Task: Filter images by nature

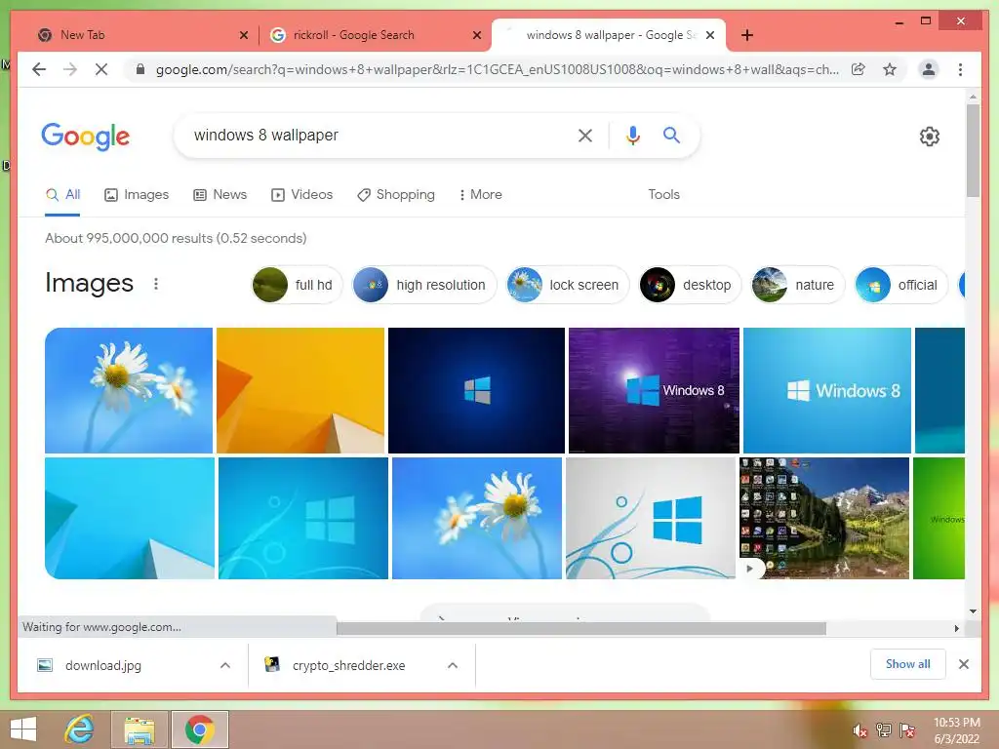Action: point(798,285)
